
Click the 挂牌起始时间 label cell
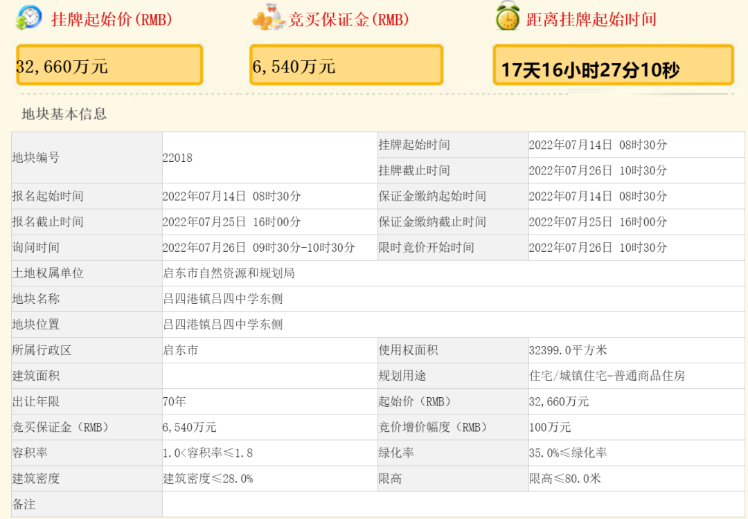pos(453,145)
